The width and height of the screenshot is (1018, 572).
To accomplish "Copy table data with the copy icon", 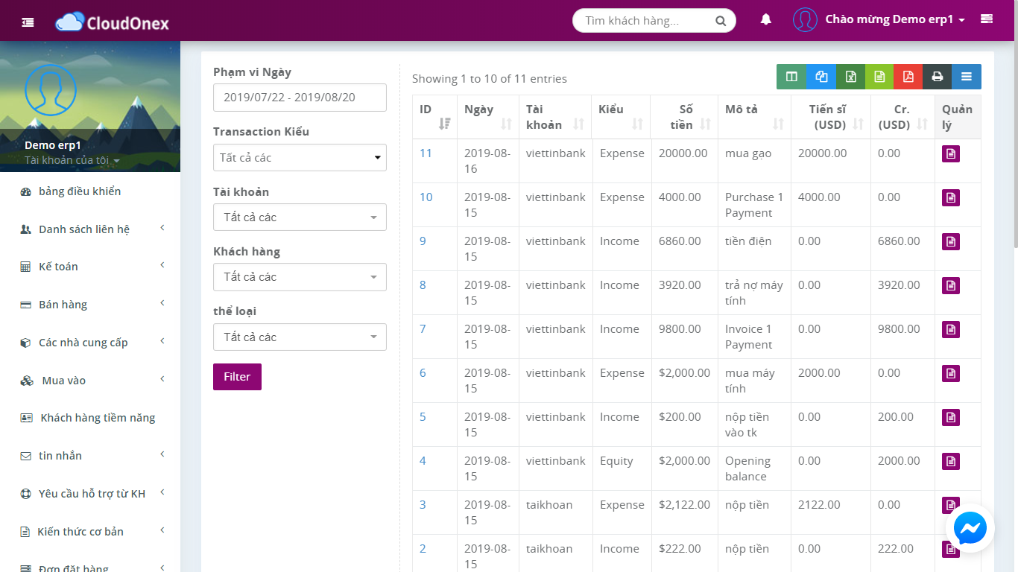I will point(821,77).
